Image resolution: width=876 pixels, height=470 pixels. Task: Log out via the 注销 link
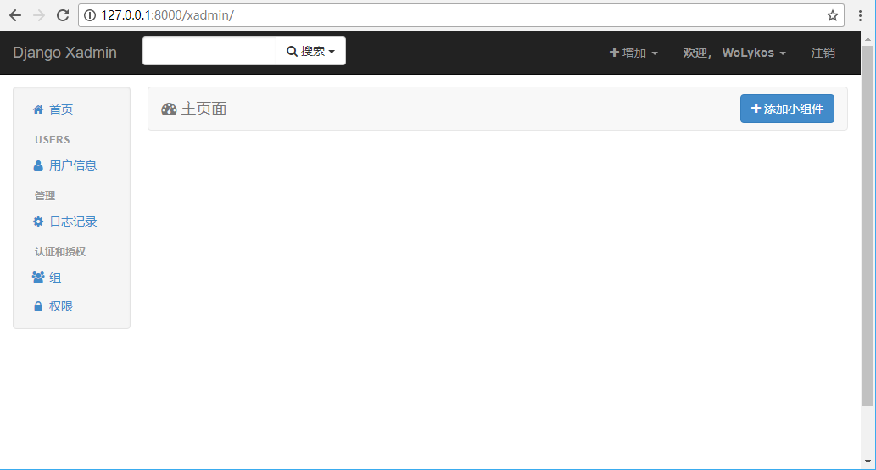pos(823,53)
